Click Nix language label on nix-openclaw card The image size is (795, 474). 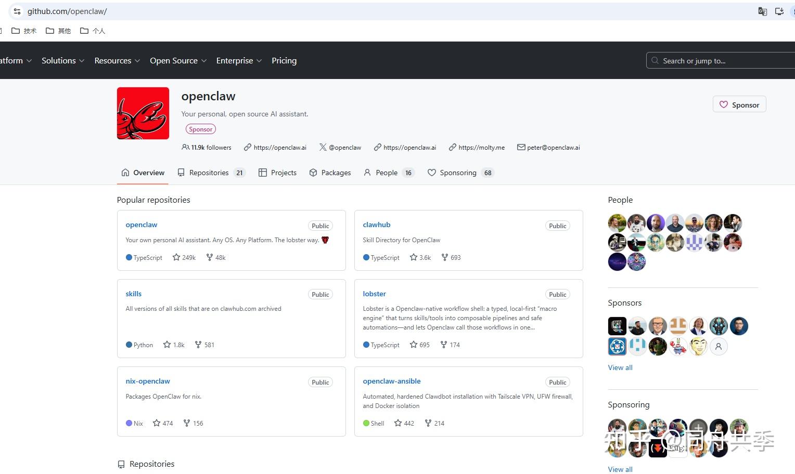tap(138, 424)
